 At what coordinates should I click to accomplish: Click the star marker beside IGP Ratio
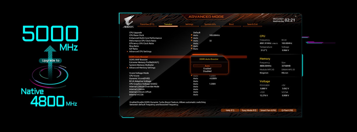192,49
